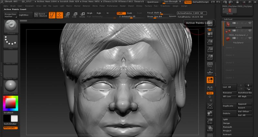The width and height of the screenshot is (258, 137).
Task: Expand the Merge subtool section
Action: pos(226,123)
